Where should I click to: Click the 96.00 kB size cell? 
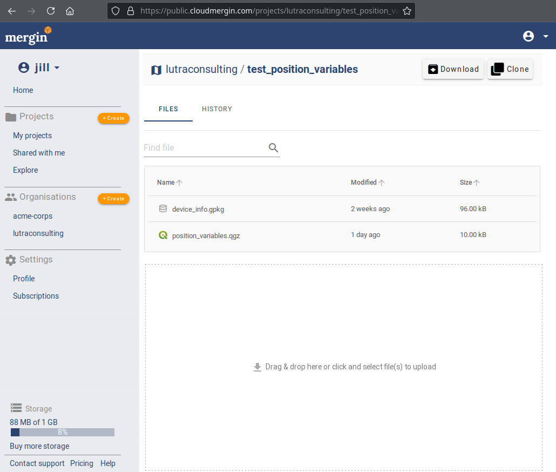pos(473,209)
